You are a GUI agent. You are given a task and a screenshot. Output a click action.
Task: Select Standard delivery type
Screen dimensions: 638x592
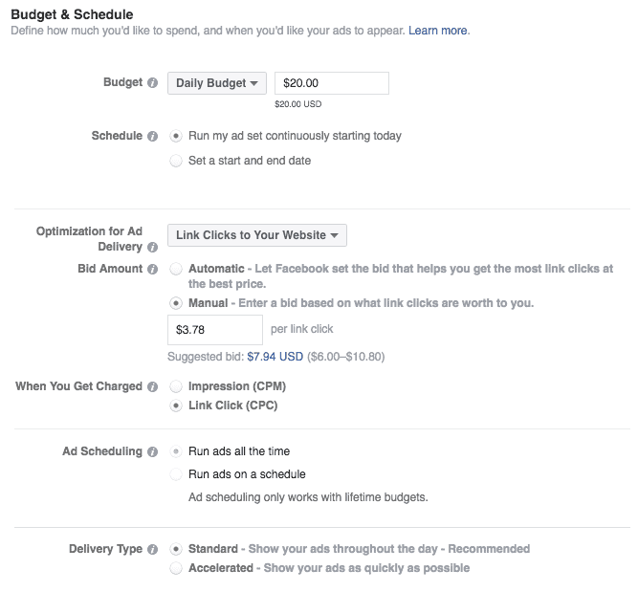coord(175,549)
